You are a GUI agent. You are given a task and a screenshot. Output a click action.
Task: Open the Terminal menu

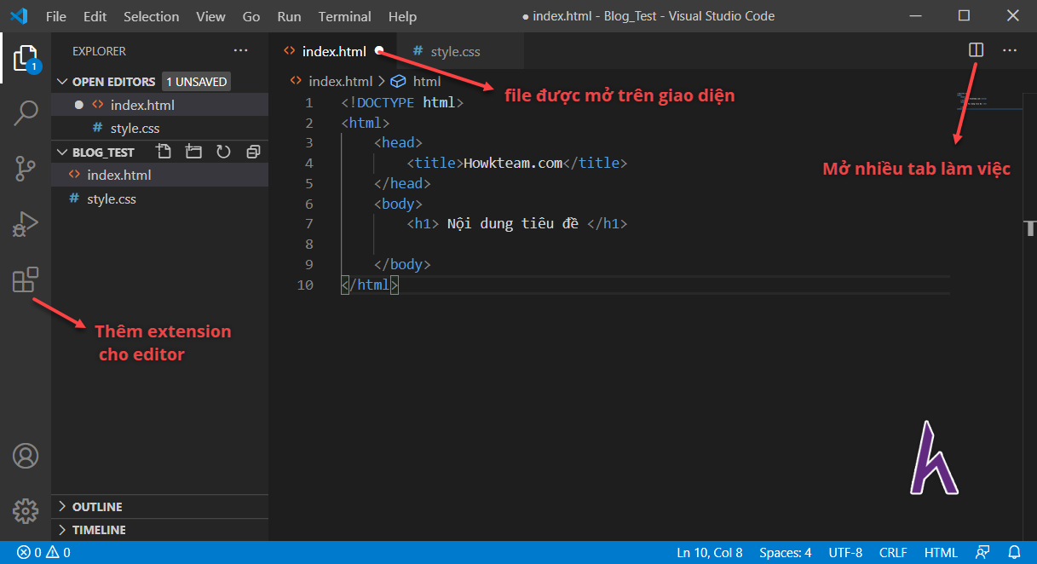click(345, 16)
